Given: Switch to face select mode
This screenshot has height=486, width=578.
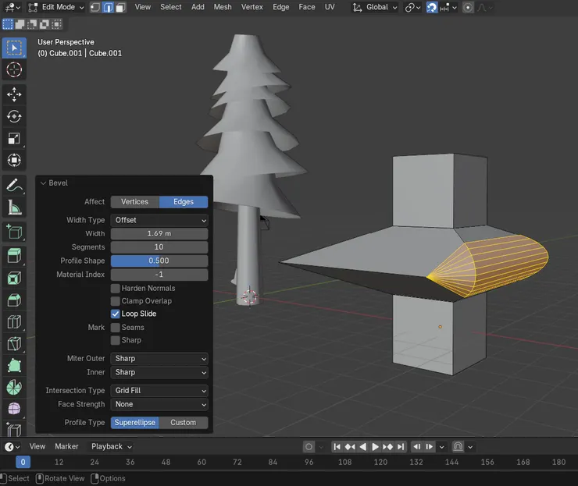Looking at the screenshot, I should (121, 7).
